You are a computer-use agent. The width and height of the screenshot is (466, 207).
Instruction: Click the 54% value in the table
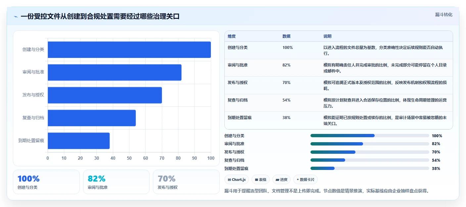click(x=286, y=100)
